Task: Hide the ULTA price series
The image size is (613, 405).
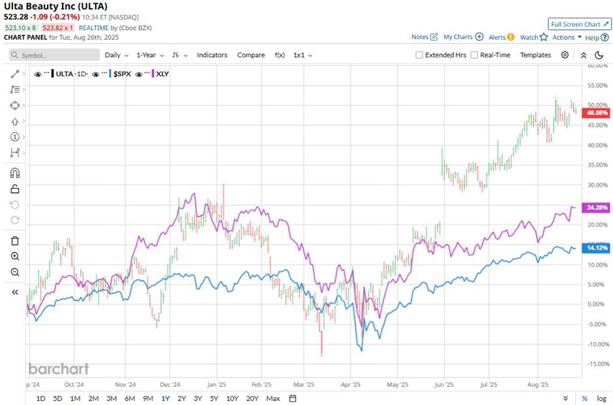Action: 38,74
